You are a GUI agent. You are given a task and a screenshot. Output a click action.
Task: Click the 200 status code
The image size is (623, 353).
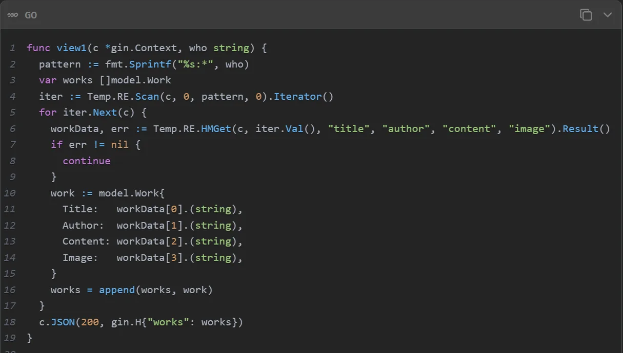pyautogui.click(x=90, y=322)
